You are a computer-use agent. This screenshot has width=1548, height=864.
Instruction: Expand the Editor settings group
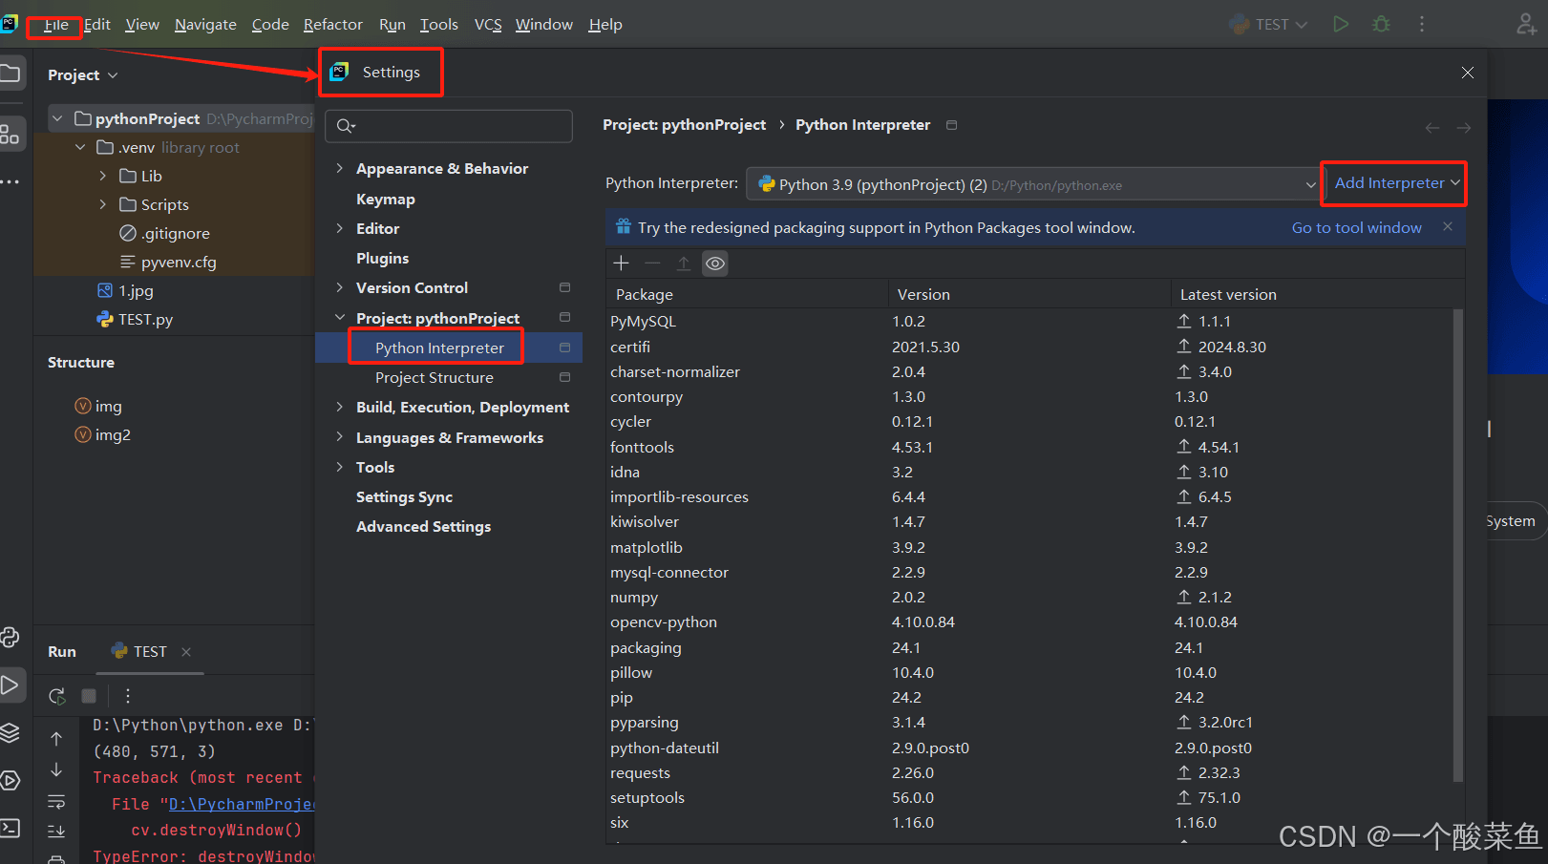pos(339,228)
